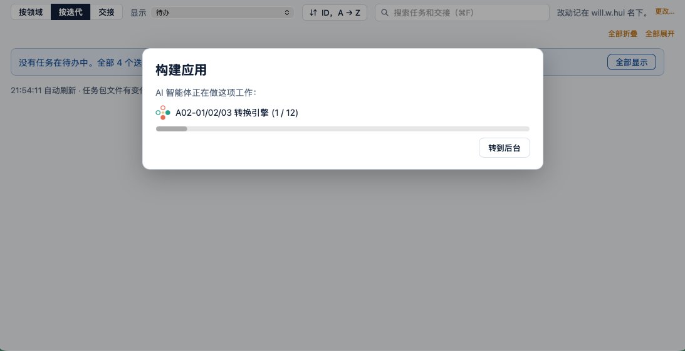Click the magnifier search icon
Screen dimensions: 685x351
[x=385, y=13]
